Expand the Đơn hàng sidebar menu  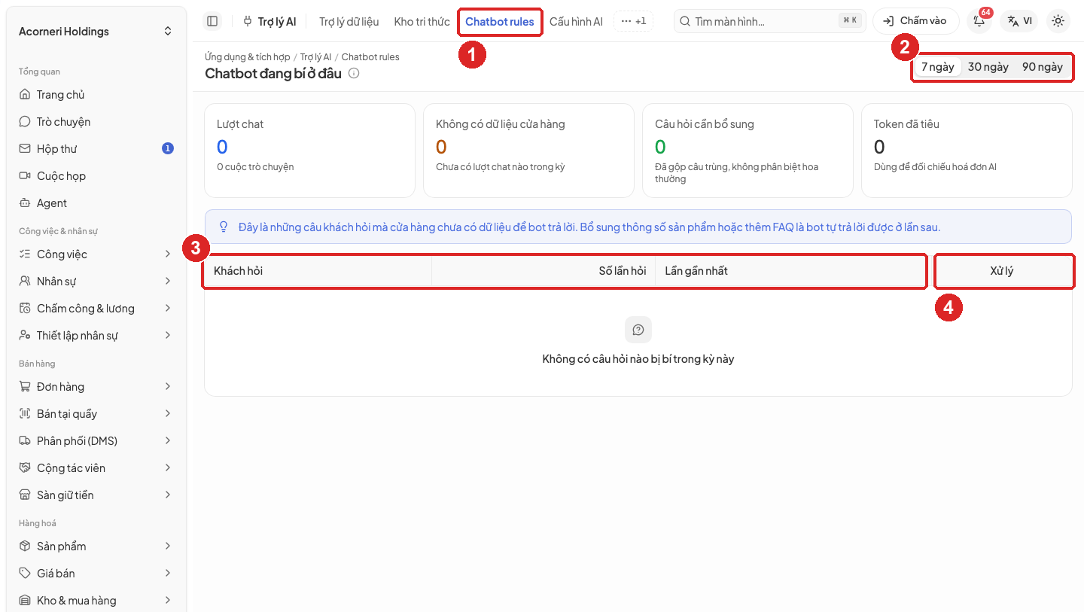tap(96, 387)
